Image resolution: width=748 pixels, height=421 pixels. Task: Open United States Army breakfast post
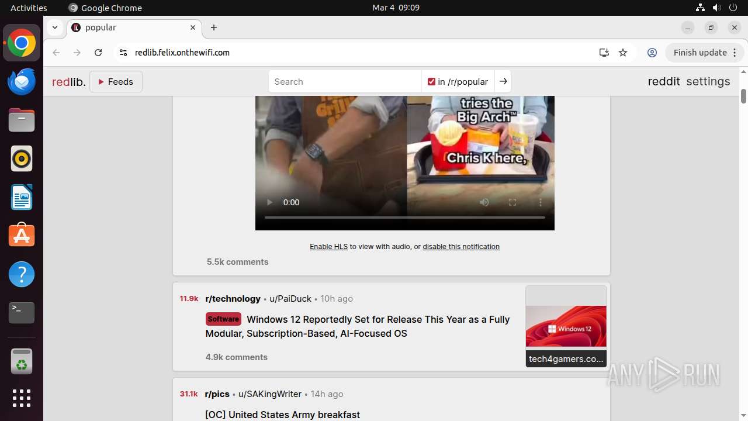click(x=282, y=415)
